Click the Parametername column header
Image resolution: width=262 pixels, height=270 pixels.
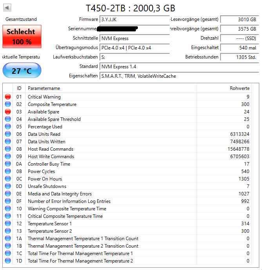click(111, 88)
